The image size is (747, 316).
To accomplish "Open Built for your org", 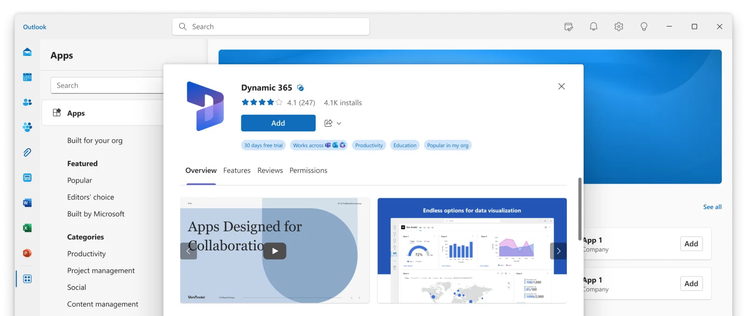I will pos(95,140).
